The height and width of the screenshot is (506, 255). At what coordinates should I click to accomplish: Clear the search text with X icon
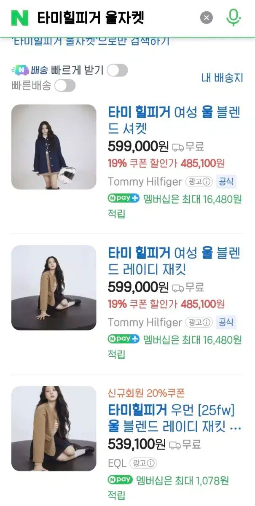coord(206,18)
